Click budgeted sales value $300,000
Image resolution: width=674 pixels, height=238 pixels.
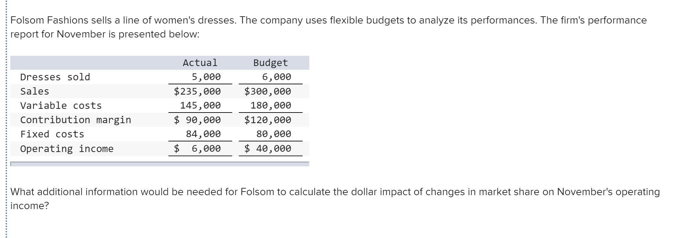[268, 91]
